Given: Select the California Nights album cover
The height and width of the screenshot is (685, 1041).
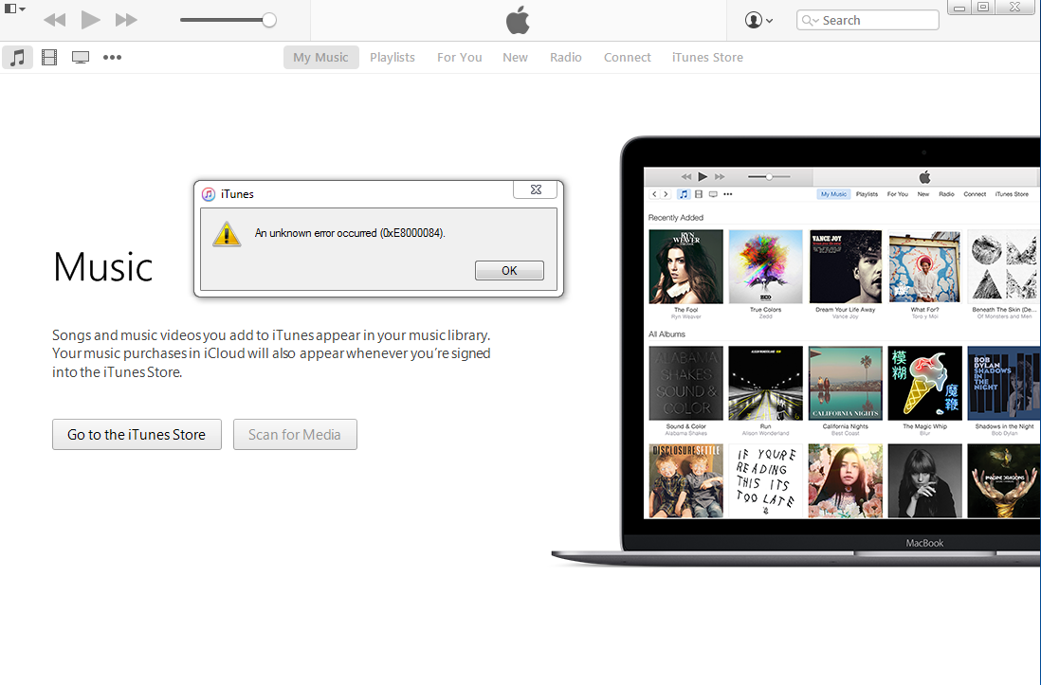Looking at the screenshot, I should click(x=845, y=383).
